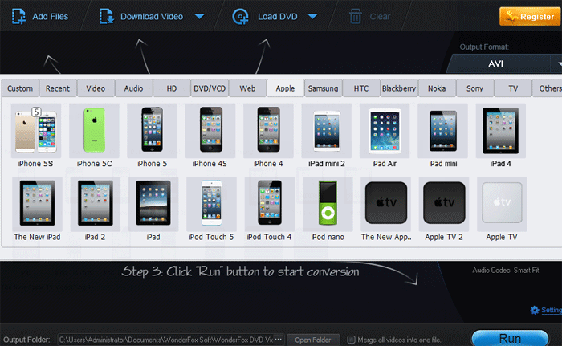Choose the iPad mini preset

coord(442,131)
